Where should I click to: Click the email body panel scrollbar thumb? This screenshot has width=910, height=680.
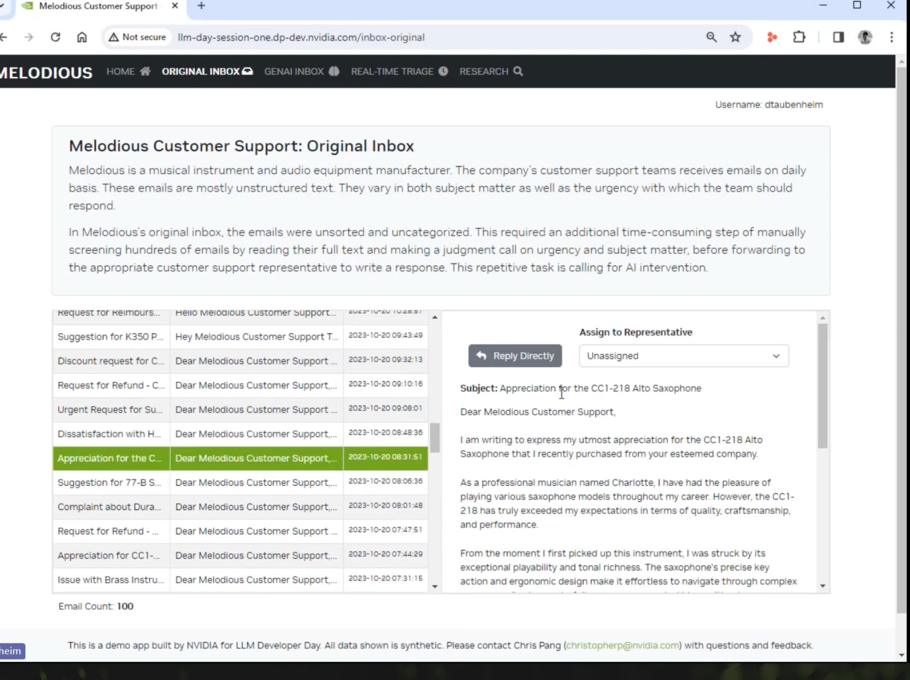[822, 386]
